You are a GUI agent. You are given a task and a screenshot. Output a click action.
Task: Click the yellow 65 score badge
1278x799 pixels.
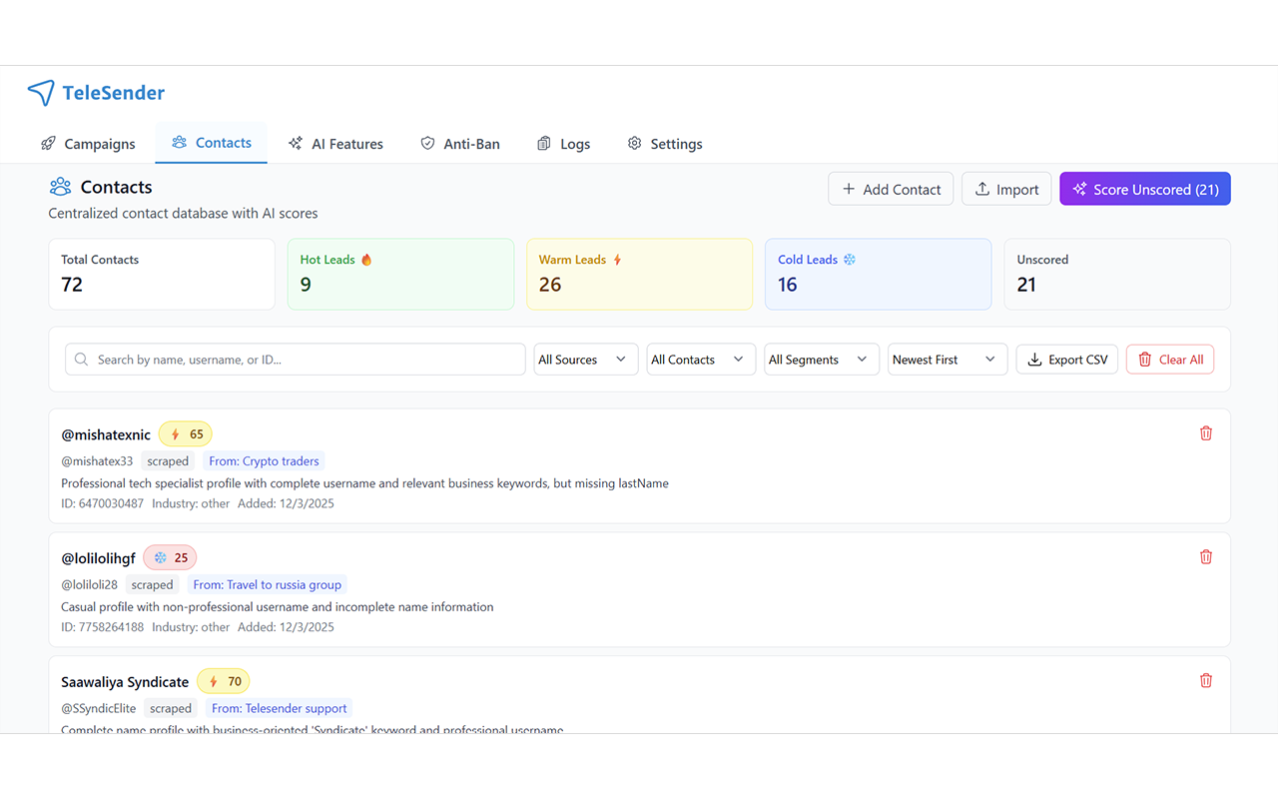point(186,434)
